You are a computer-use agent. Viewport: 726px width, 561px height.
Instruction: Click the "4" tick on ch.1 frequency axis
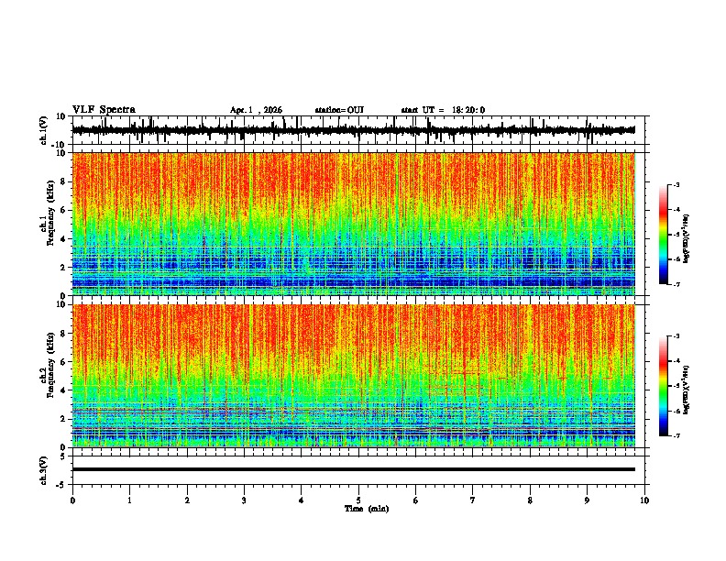64,239
